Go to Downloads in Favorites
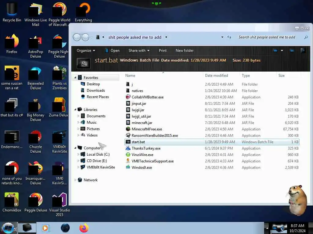313x234 pixels. 96,90
